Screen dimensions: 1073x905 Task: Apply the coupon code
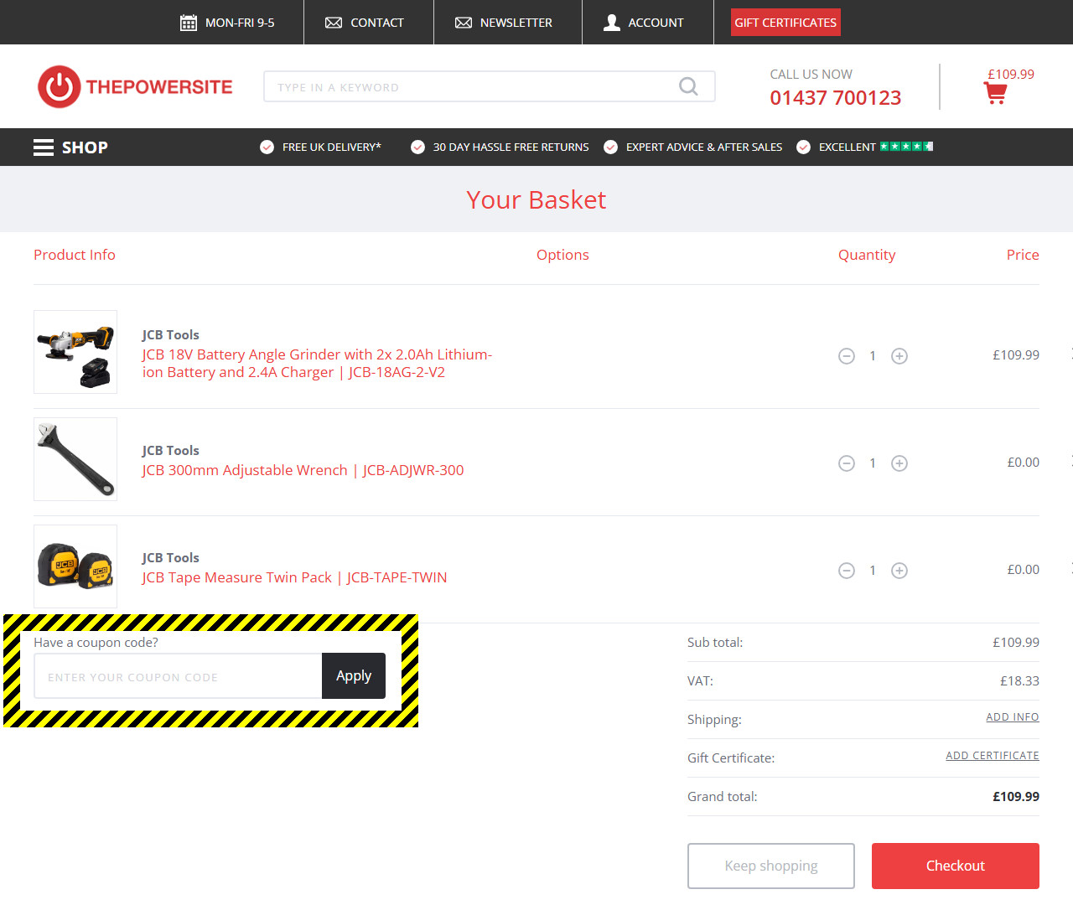pos(354,675)
